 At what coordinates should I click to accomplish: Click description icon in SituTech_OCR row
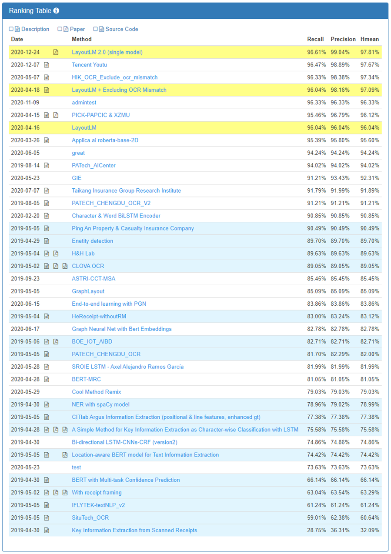[47, 518]
